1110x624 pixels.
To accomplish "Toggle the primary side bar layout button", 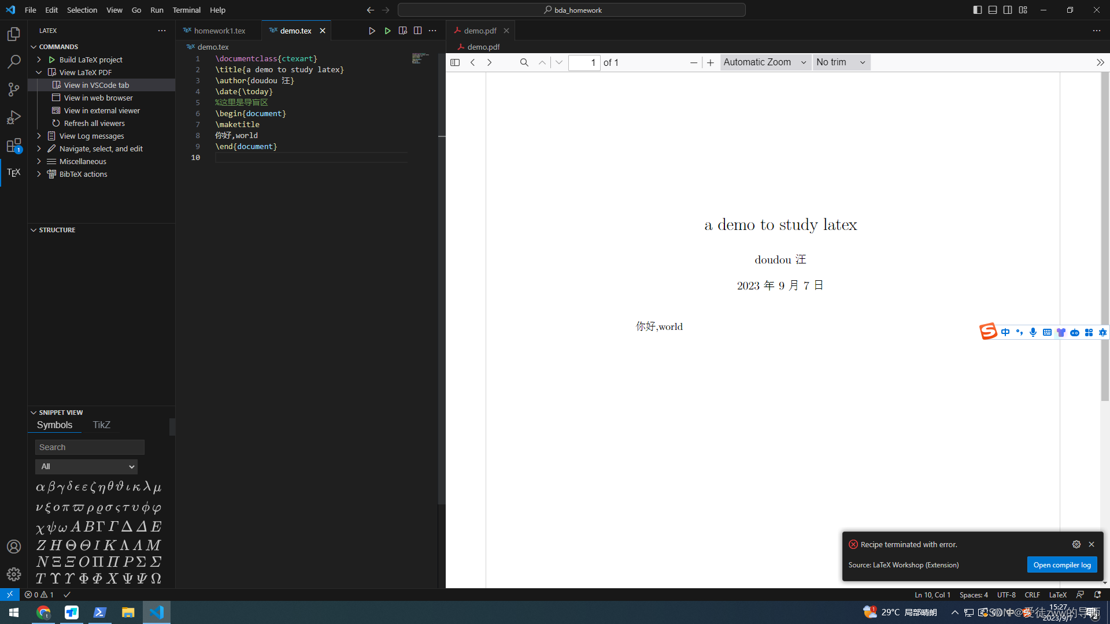I will [977, 10].
